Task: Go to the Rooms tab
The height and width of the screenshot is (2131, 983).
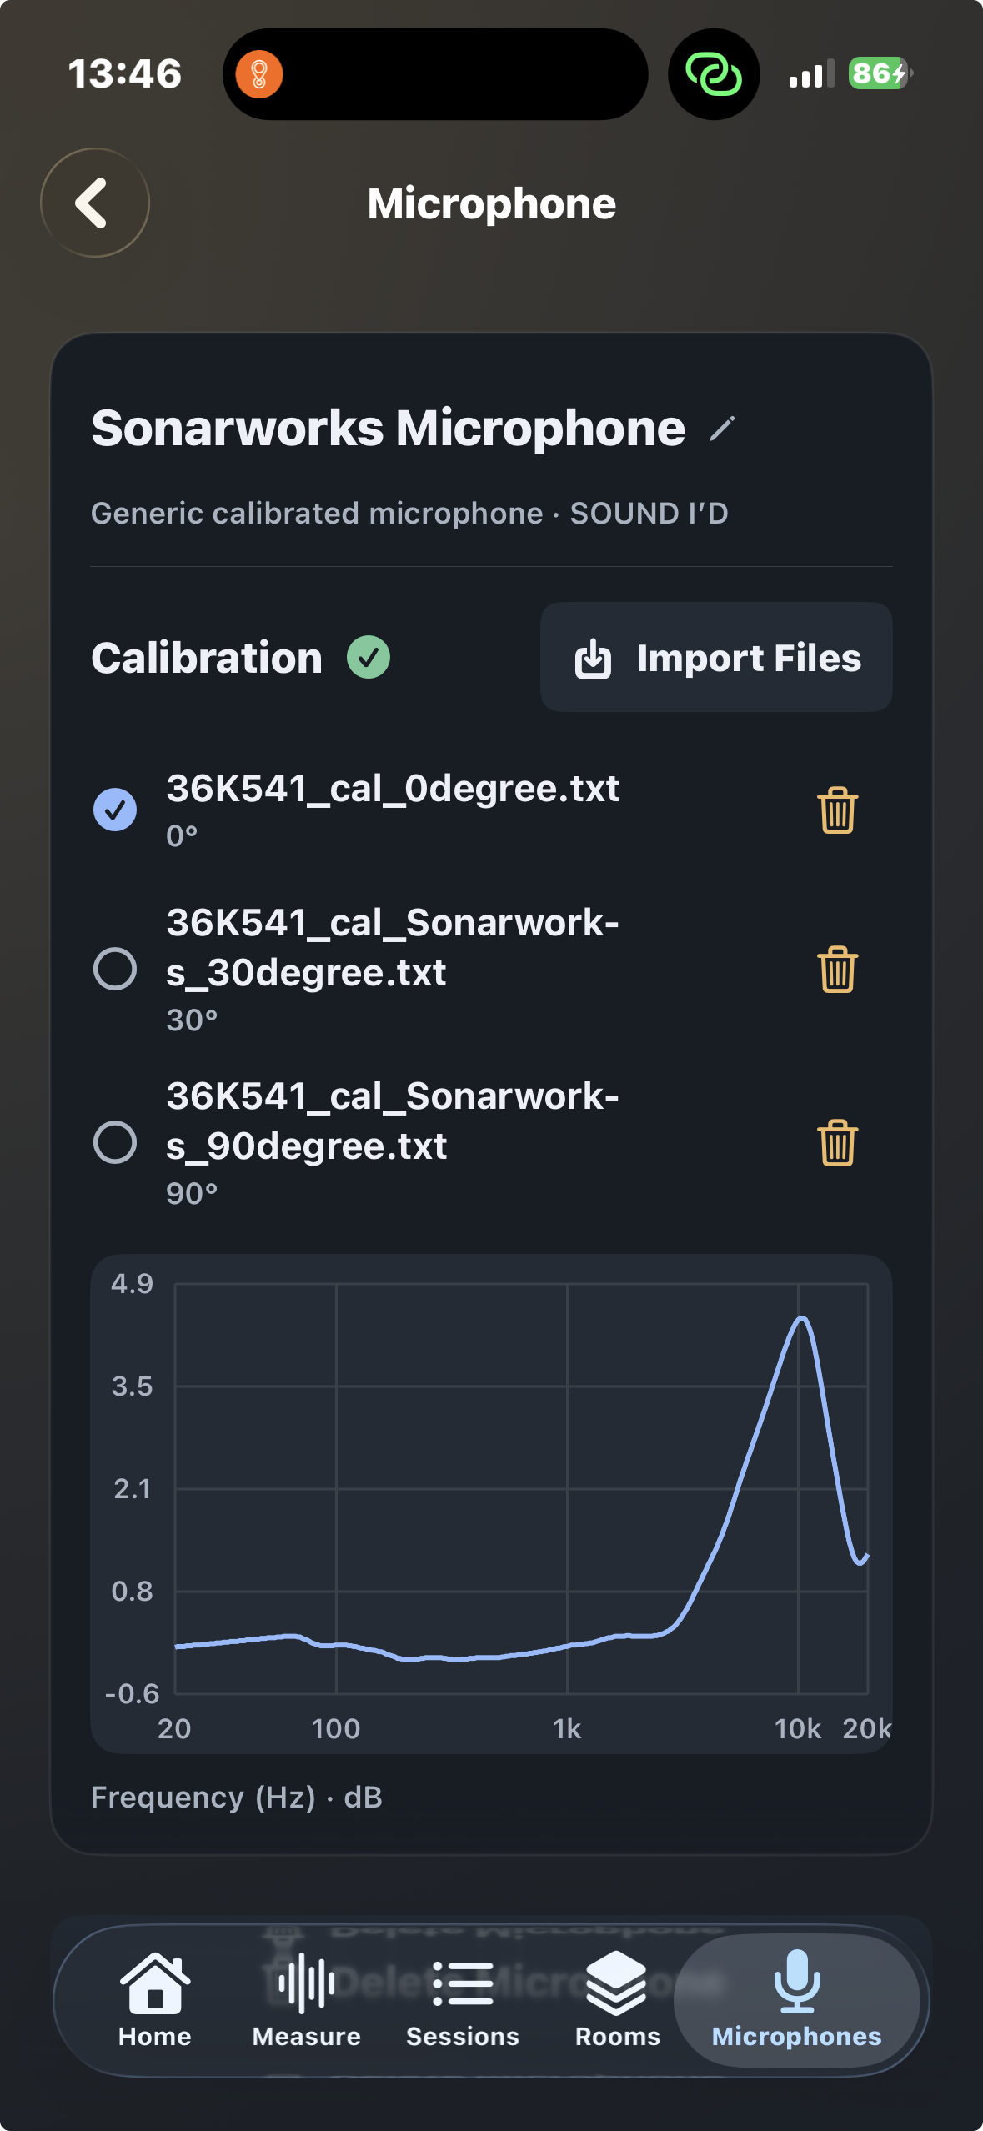Action: pos(617,2000)
